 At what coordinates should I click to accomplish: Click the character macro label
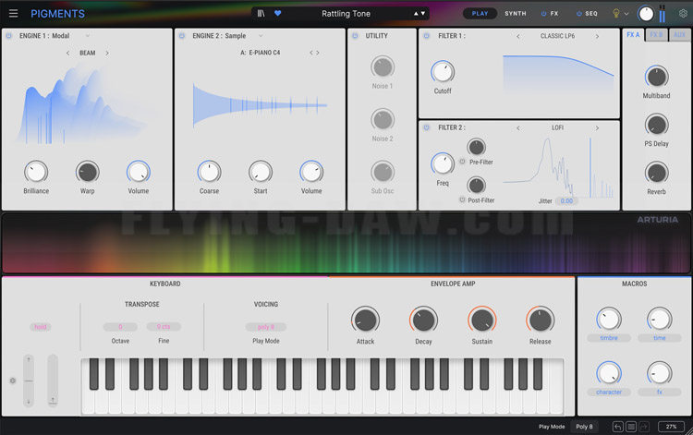[609, 393]
